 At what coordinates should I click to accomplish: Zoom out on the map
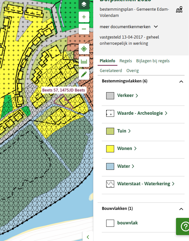pos(84,29)
